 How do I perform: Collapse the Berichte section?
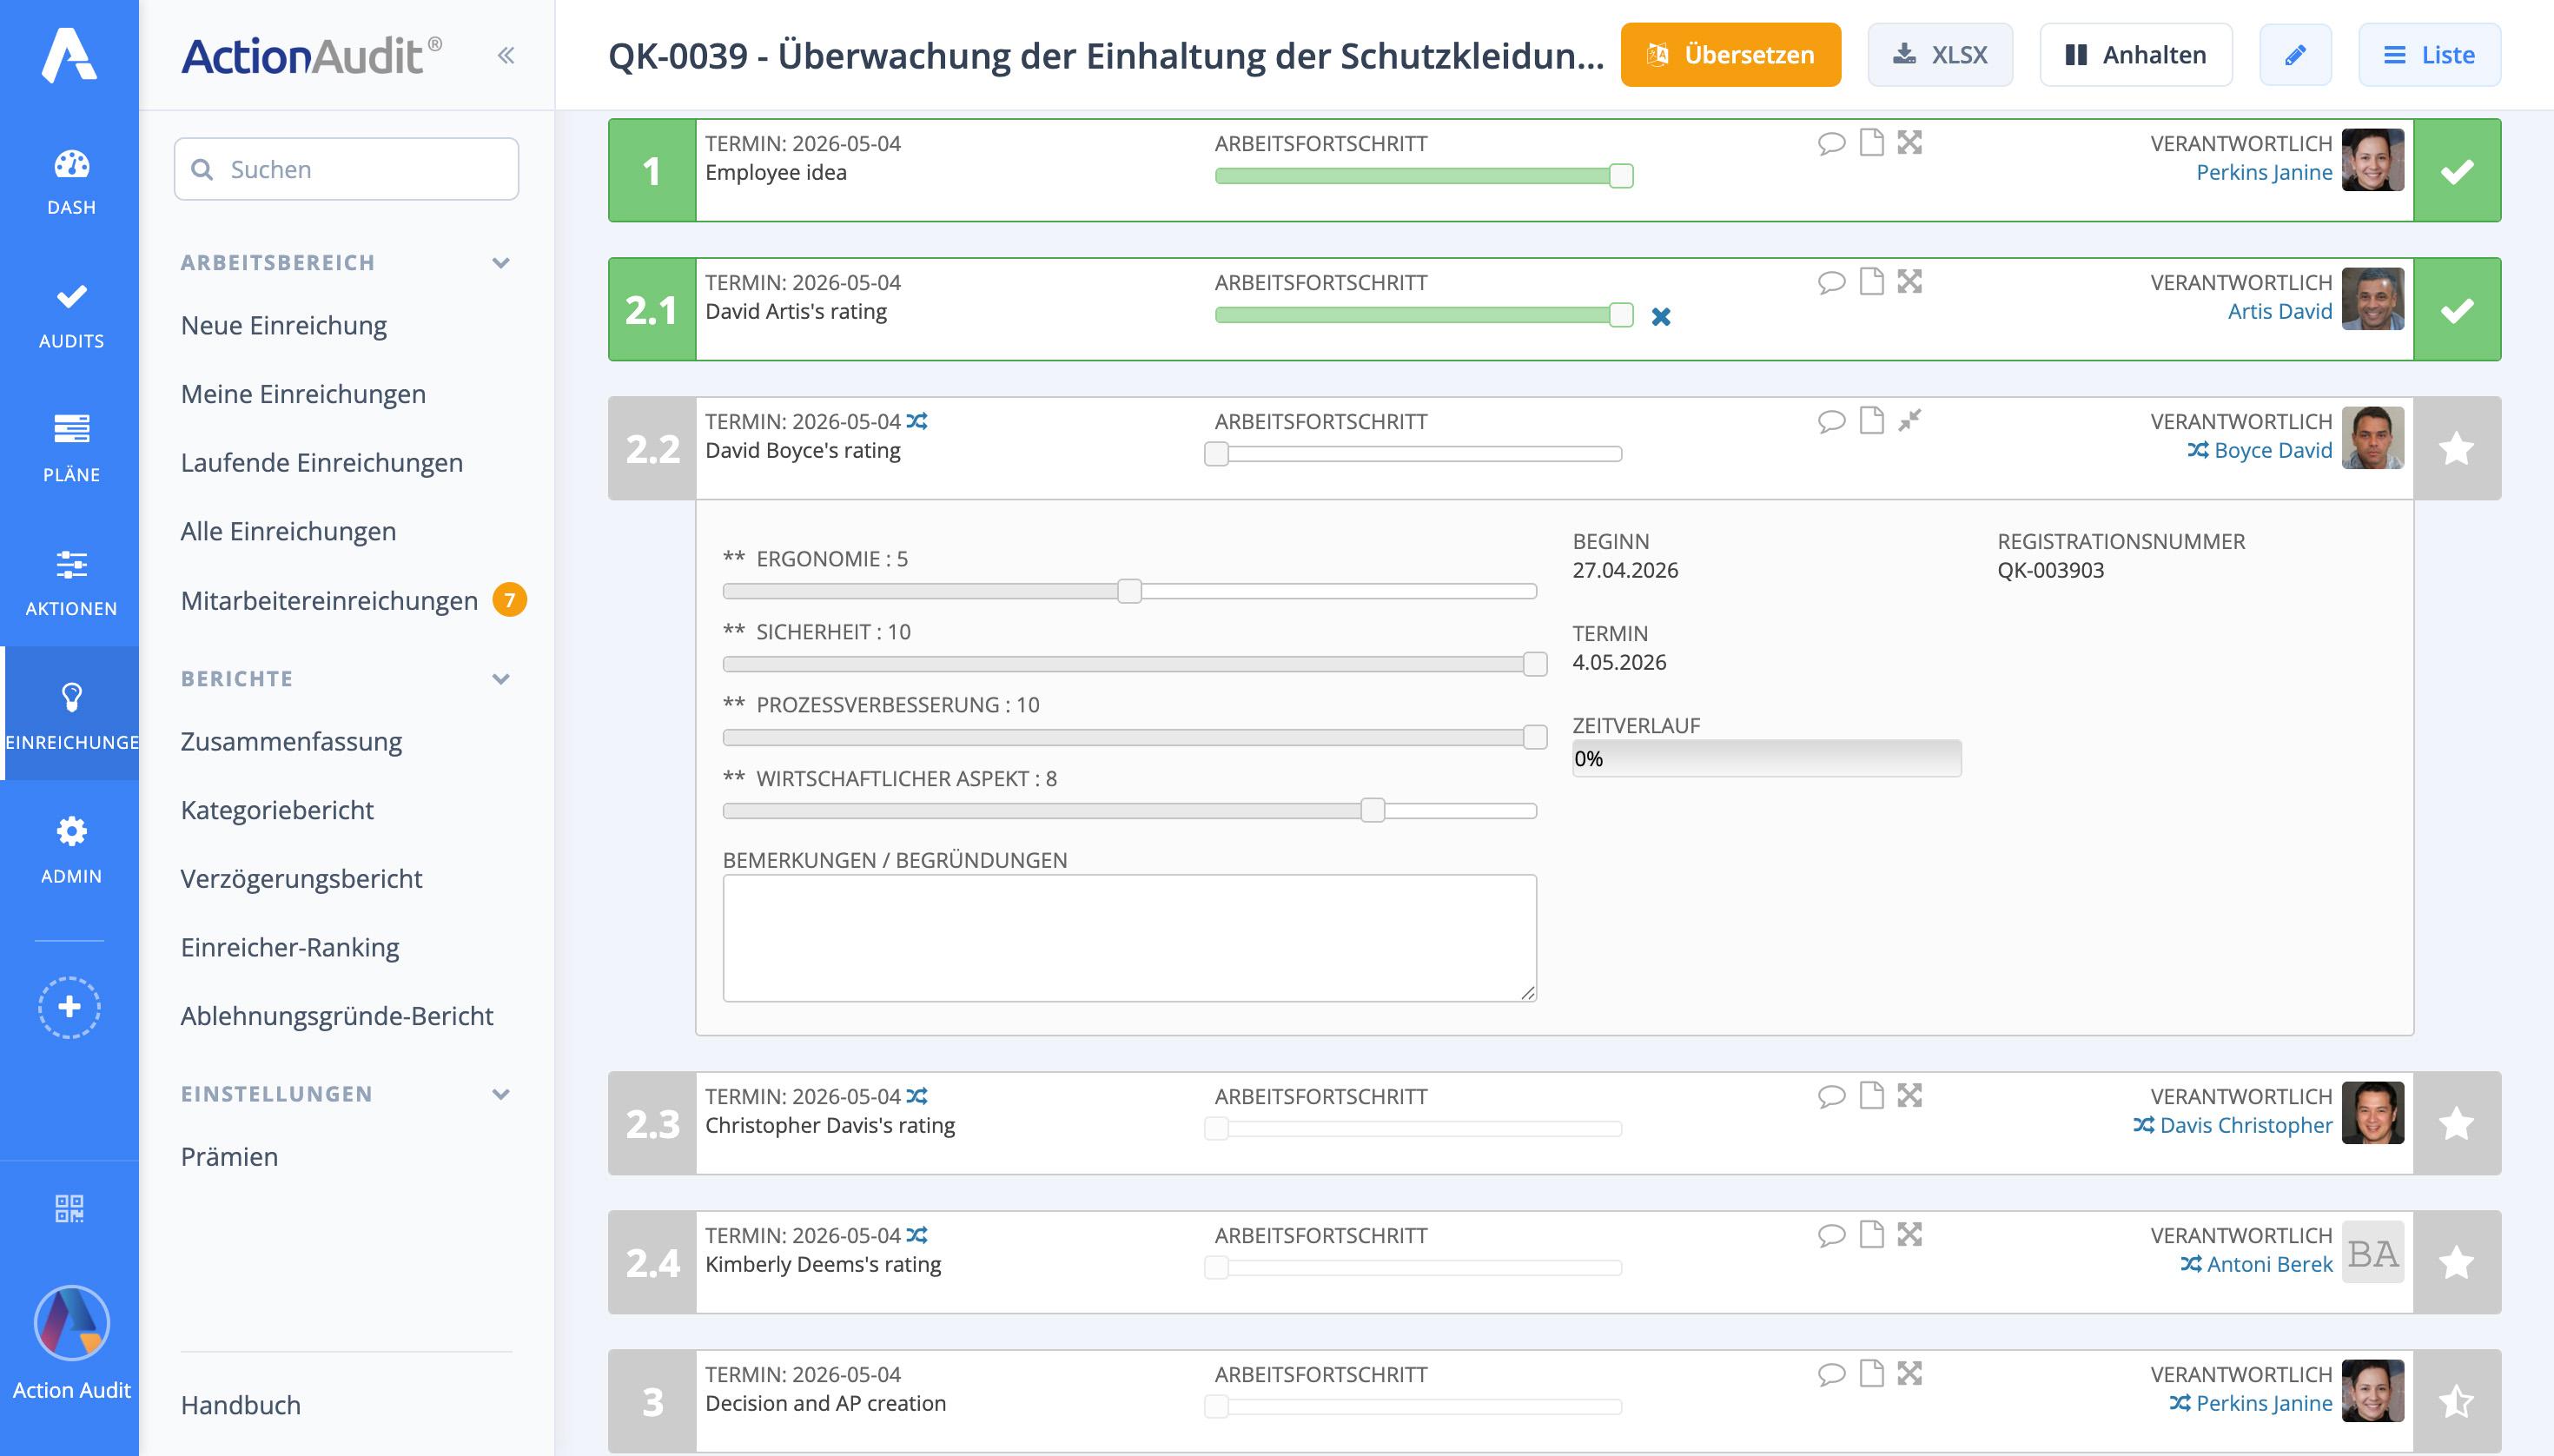(x=501, y=679)
